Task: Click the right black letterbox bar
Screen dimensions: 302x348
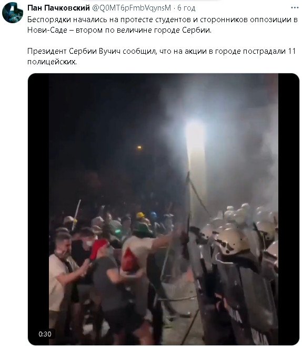Action: (x=289, y=209)
